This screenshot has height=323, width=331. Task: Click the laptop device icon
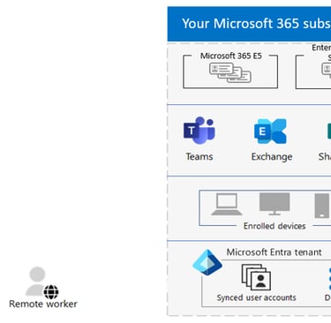(227, 205)
